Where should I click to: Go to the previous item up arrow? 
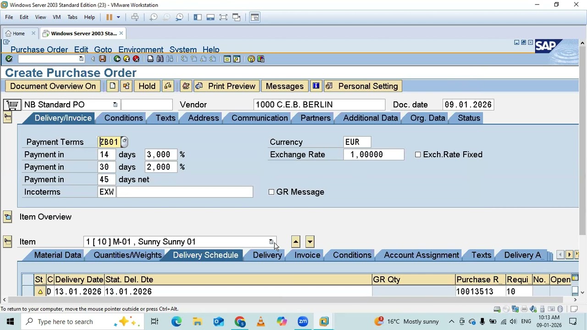click(296, 242)
